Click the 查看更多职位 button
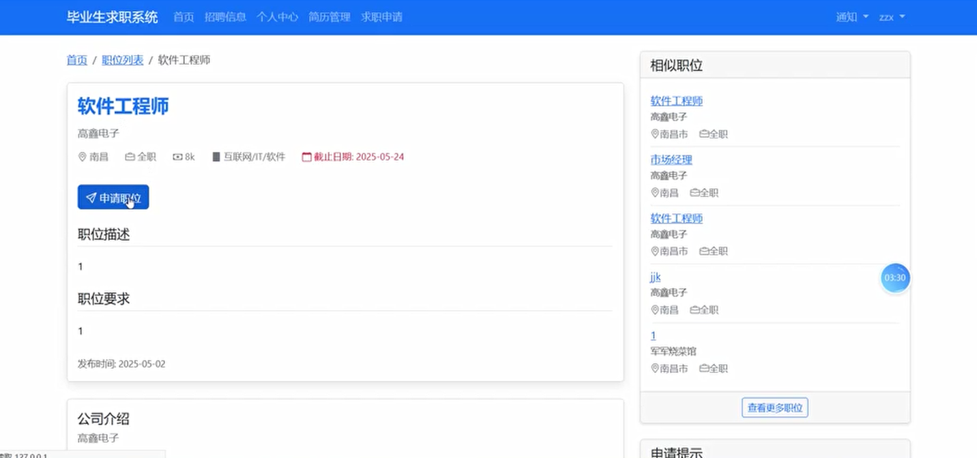 774,407
